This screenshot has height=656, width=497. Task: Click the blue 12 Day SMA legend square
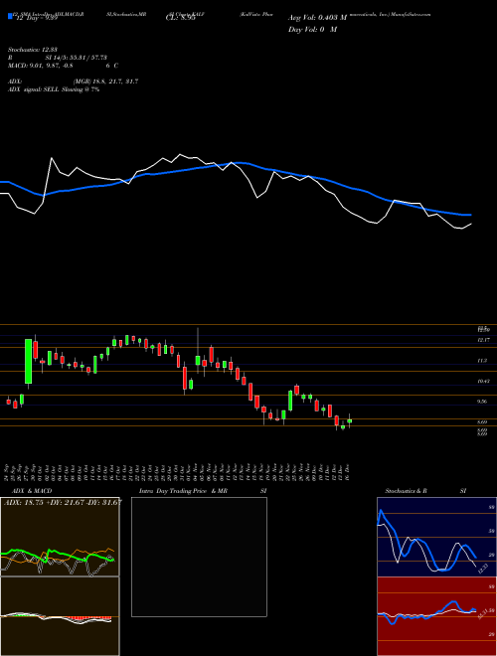click(x=10, y=16)
